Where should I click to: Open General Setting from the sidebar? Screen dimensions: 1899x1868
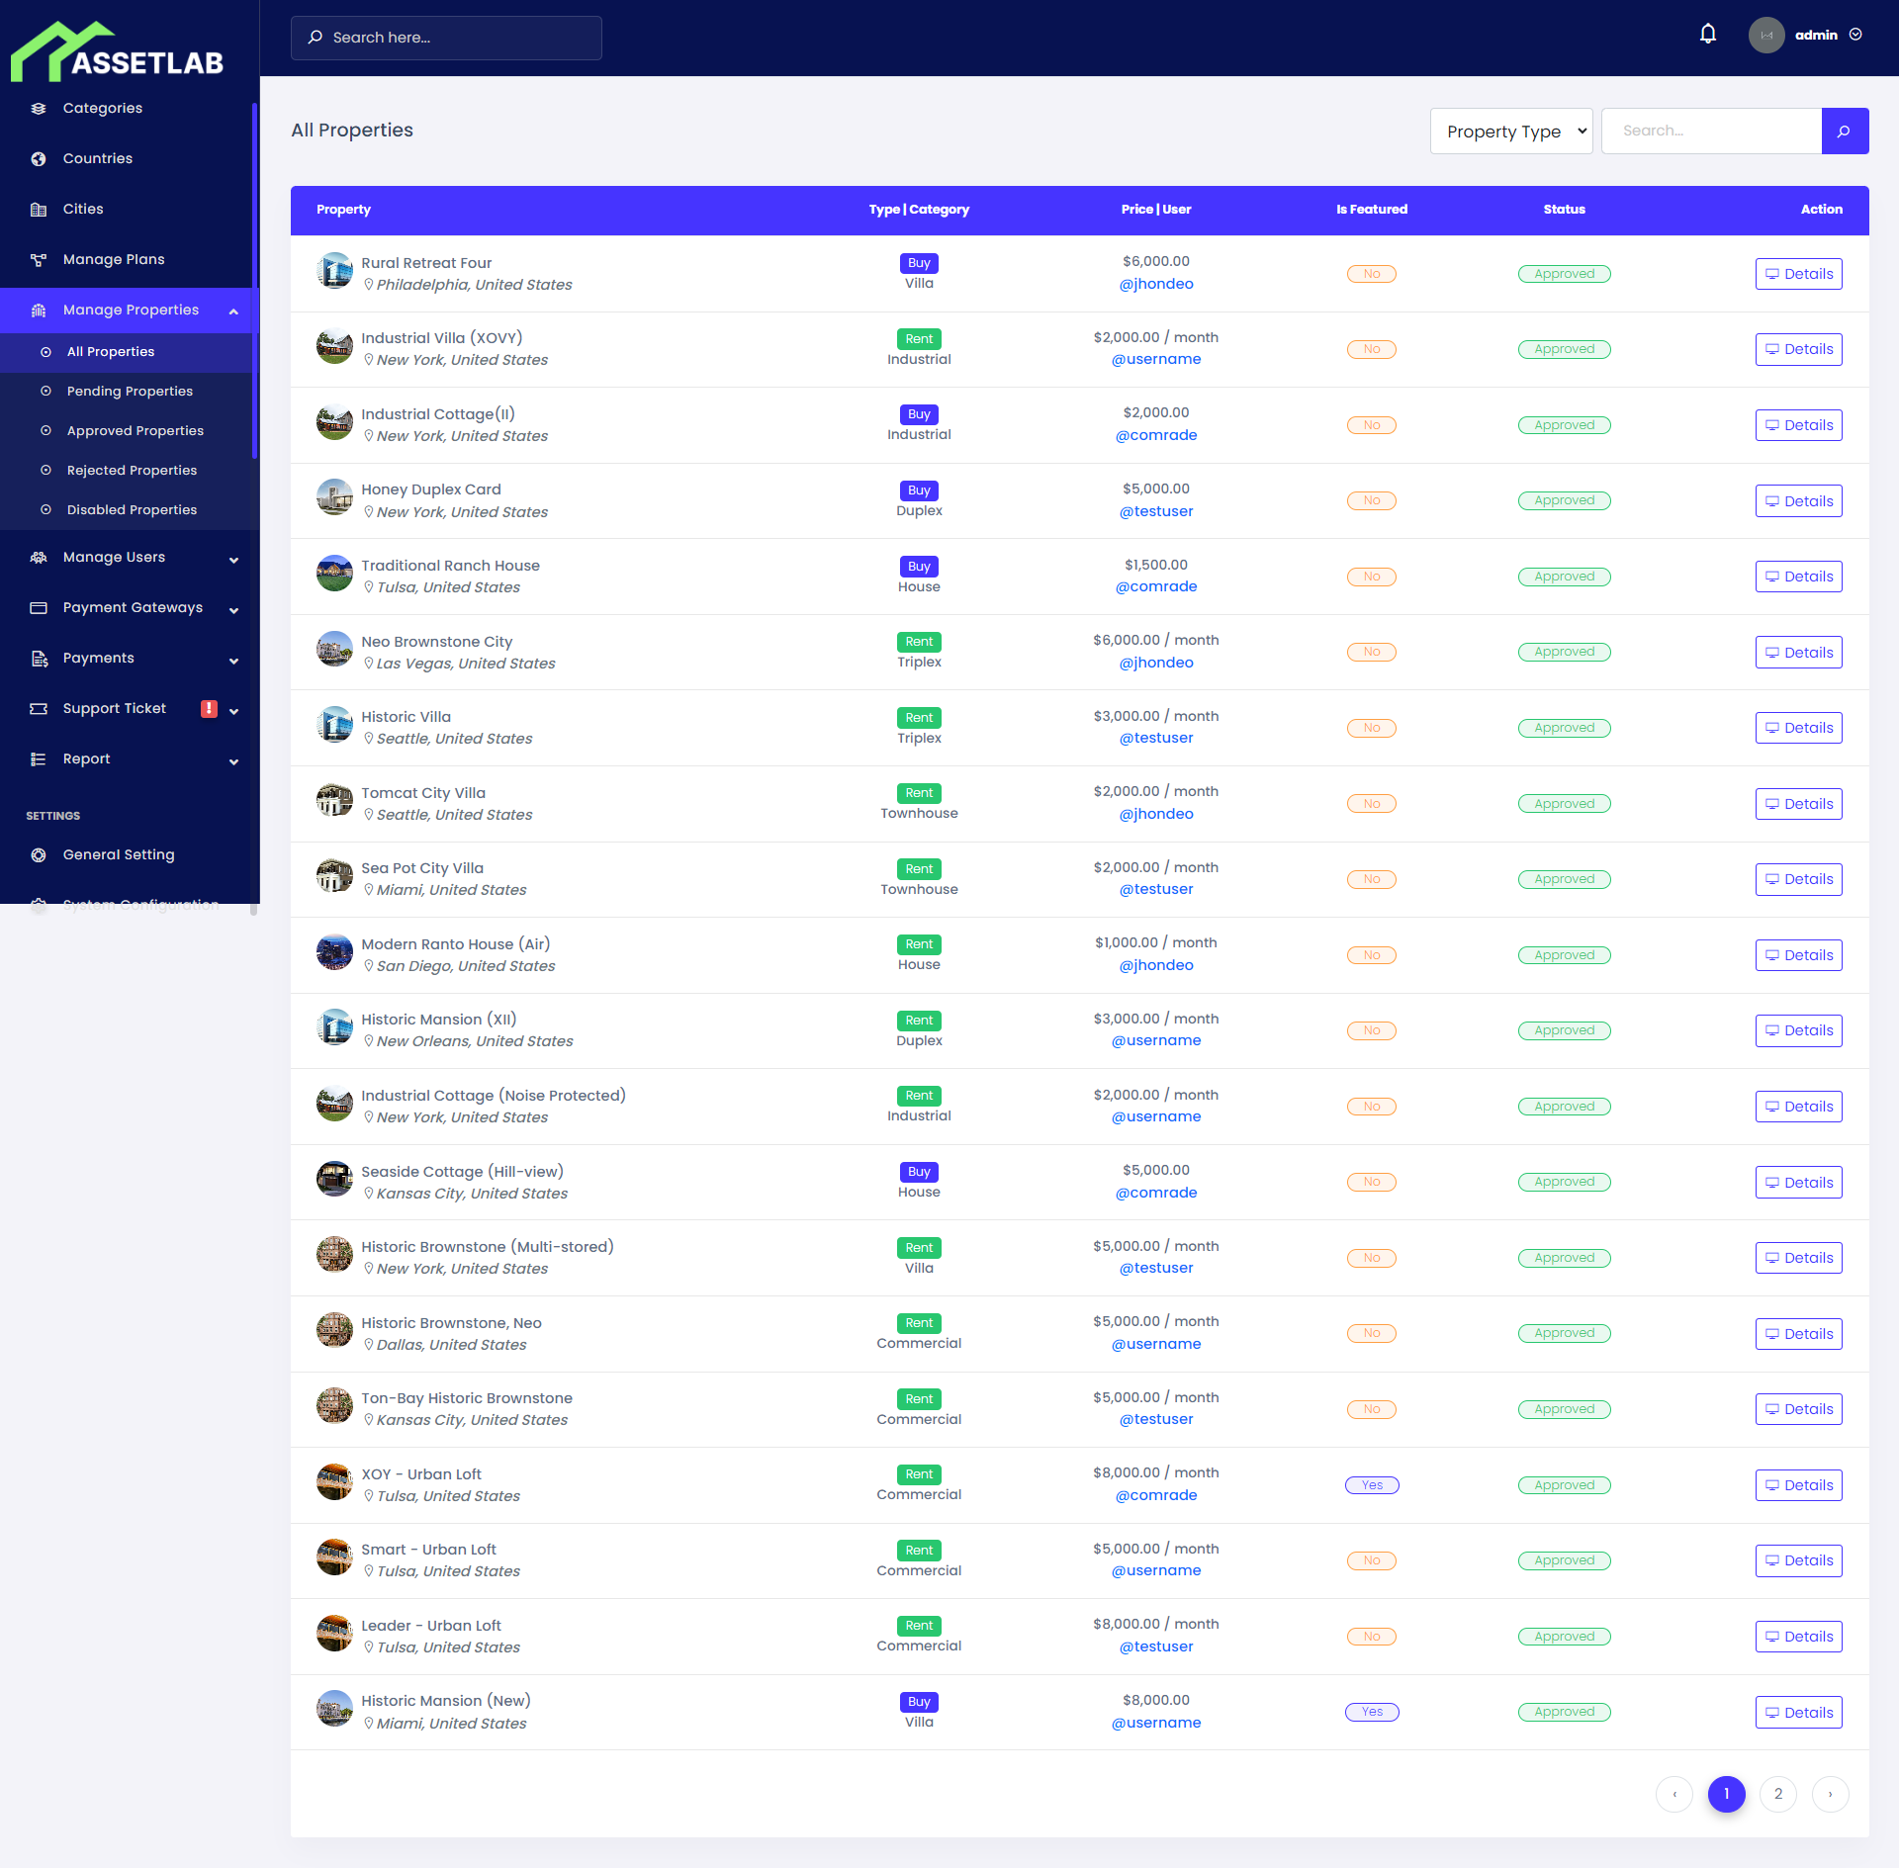118,854
